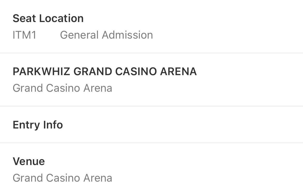303x193 pixels.
Task: Select the word PARKWHIZ in the uppercase title
Action: [41, 72]
